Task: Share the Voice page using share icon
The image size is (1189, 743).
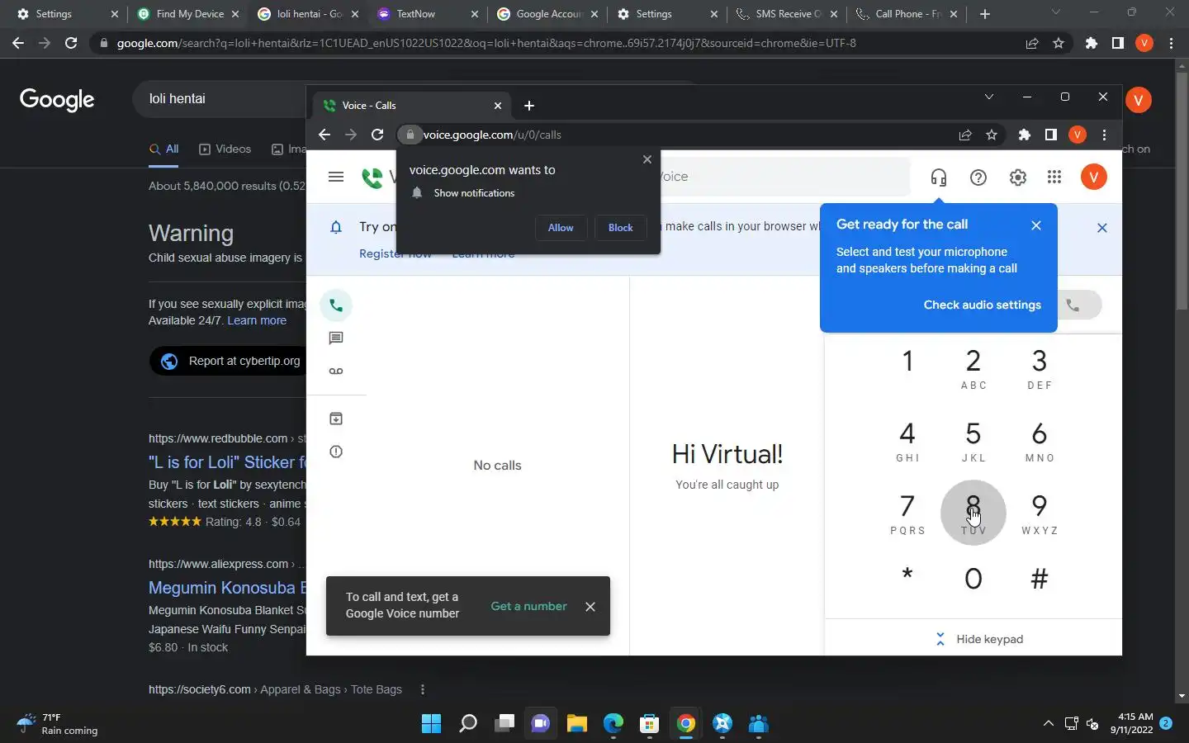Action: pos(965,135)
